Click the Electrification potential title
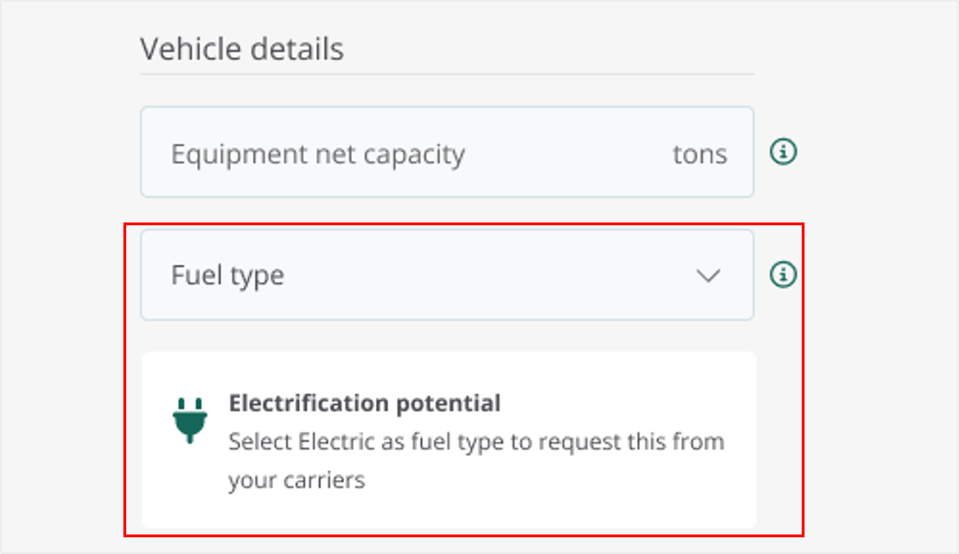959x554 pixels. coord(365,403)
